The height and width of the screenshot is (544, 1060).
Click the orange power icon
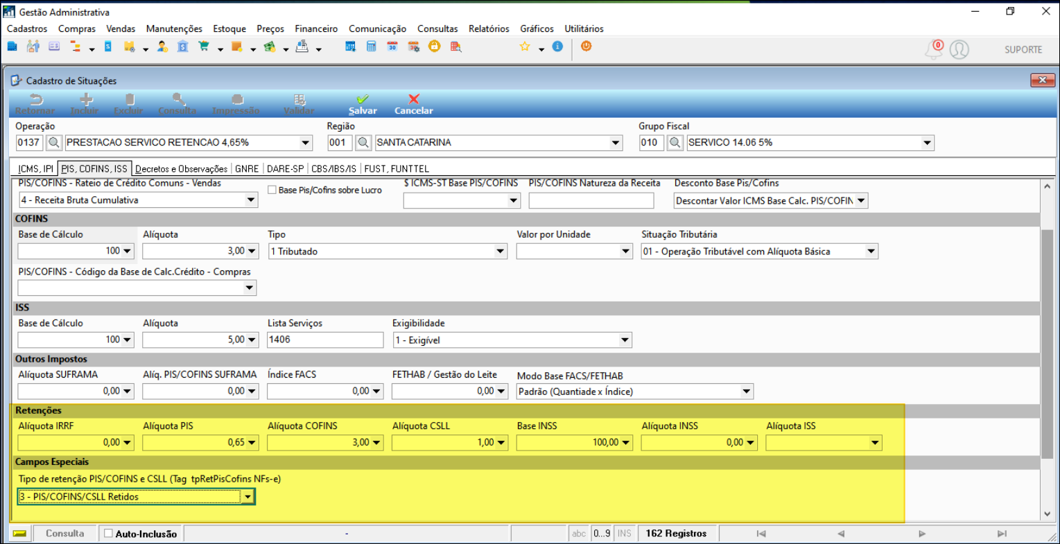tap(586, 46)
